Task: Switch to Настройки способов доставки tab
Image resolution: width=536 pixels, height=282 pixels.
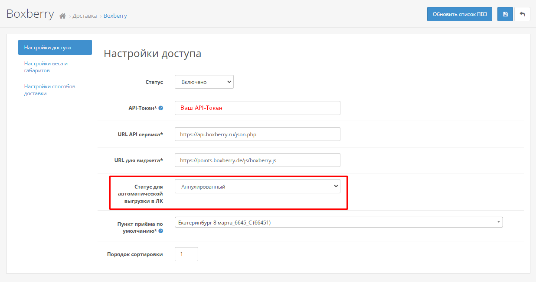Action: (x=55, y=90)
